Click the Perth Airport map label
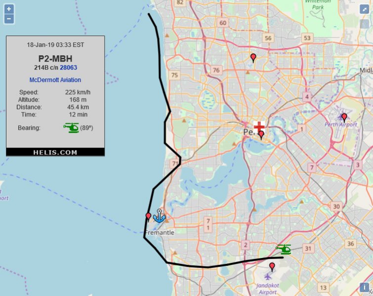Viewport: 373px width, 296px height. coord(340,125)
